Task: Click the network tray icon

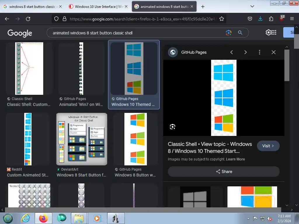Action: 263,219
